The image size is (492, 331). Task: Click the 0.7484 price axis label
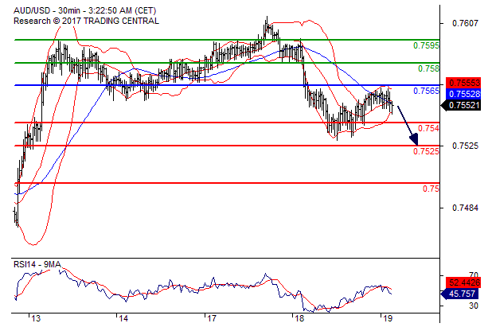465,208
